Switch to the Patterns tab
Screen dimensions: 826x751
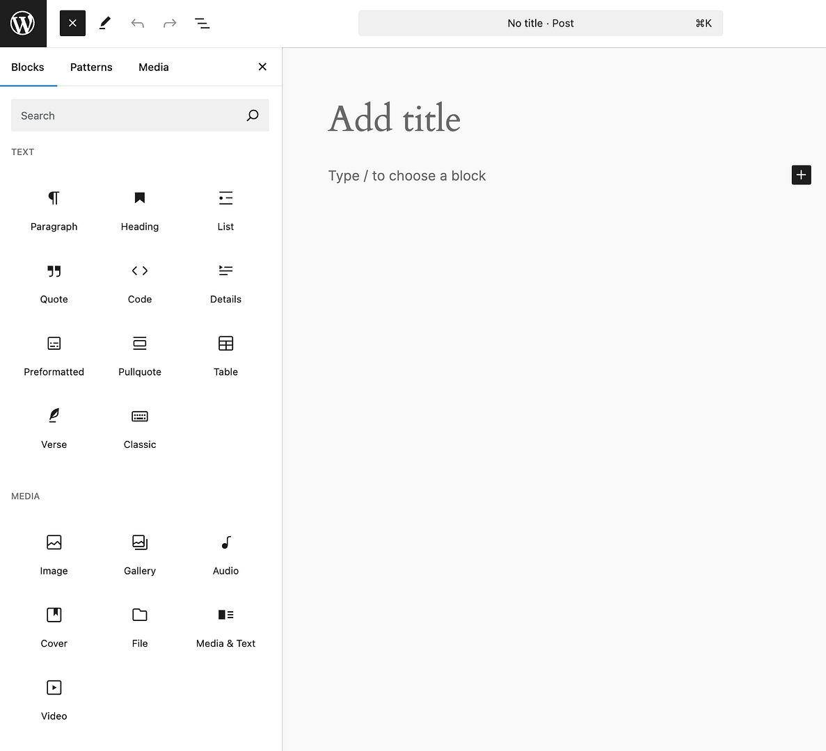click(91, 67)
